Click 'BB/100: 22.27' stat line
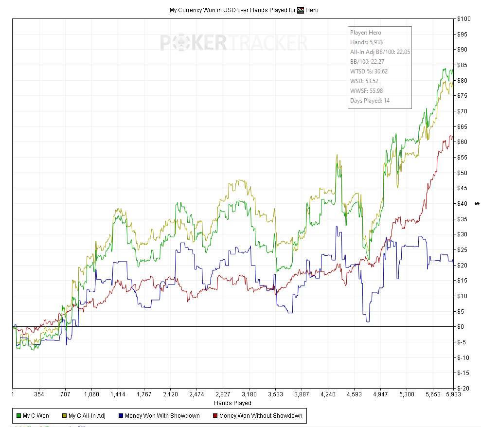This screenshot has width=481, height=427. click(x=367, y=62)
